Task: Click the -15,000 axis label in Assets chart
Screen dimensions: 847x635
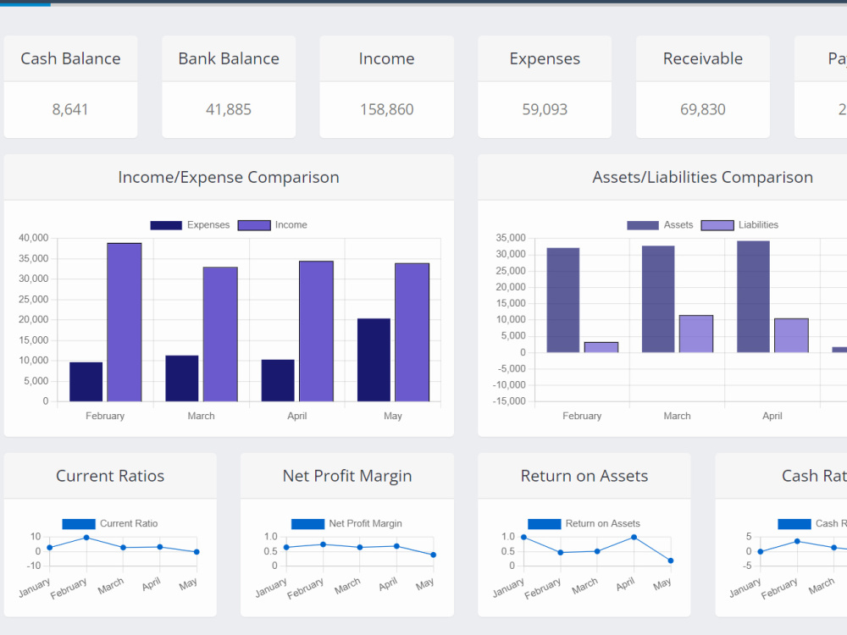Action: (509, 401)
